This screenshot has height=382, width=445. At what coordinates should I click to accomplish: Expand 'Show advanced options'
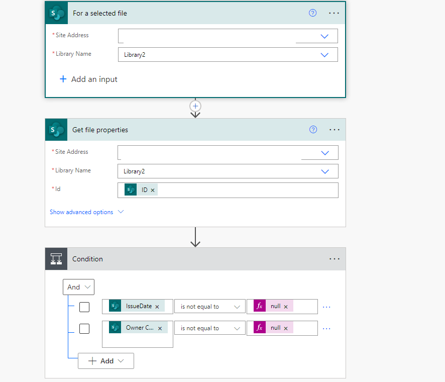click(x=87, y=212)
